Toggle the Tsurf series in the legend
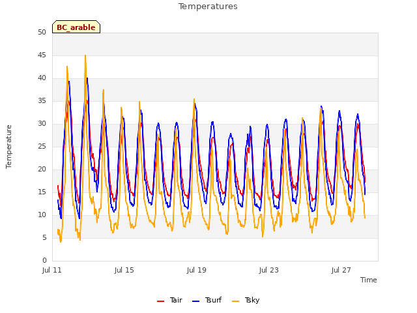417x313 pixels. [207, 300]
